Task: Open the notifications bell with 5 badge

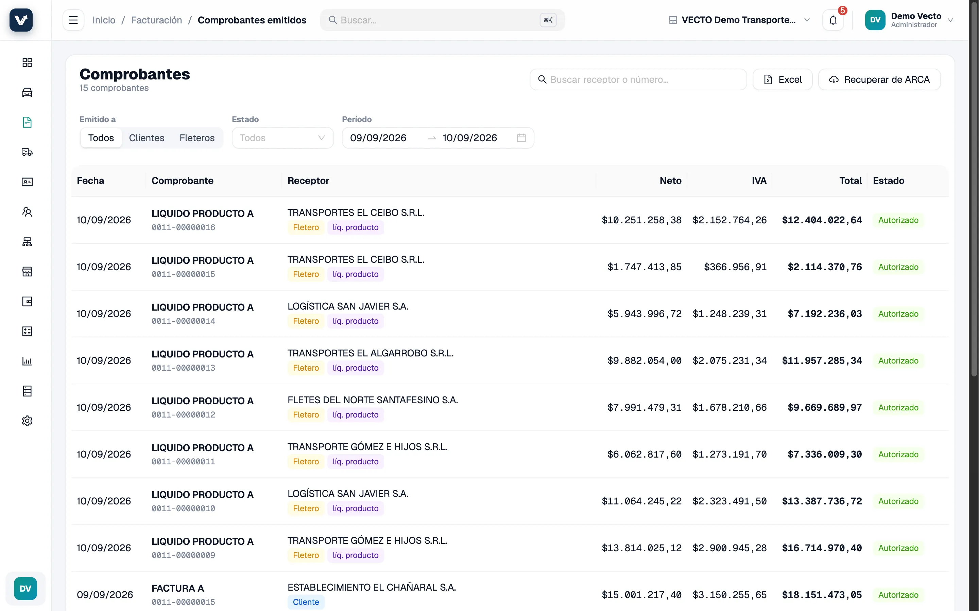Action: pyautogui.click(x=833, y=20)
